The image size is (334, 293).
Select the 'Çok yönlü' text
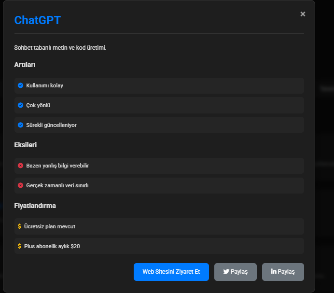click(x=38, y=105)
